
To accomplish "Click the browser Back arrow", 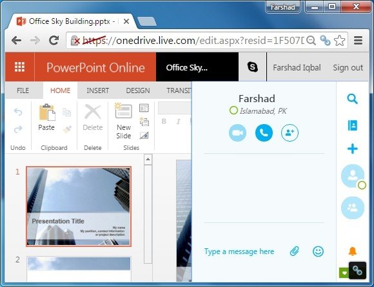I will pyautogui.click(x=17, y=41).
